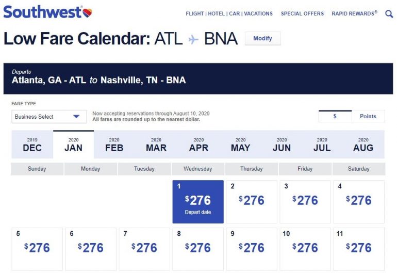The image size is (397, 273).
Task: Click the Southwest heart logo
Action: click(x=87, y=12)
